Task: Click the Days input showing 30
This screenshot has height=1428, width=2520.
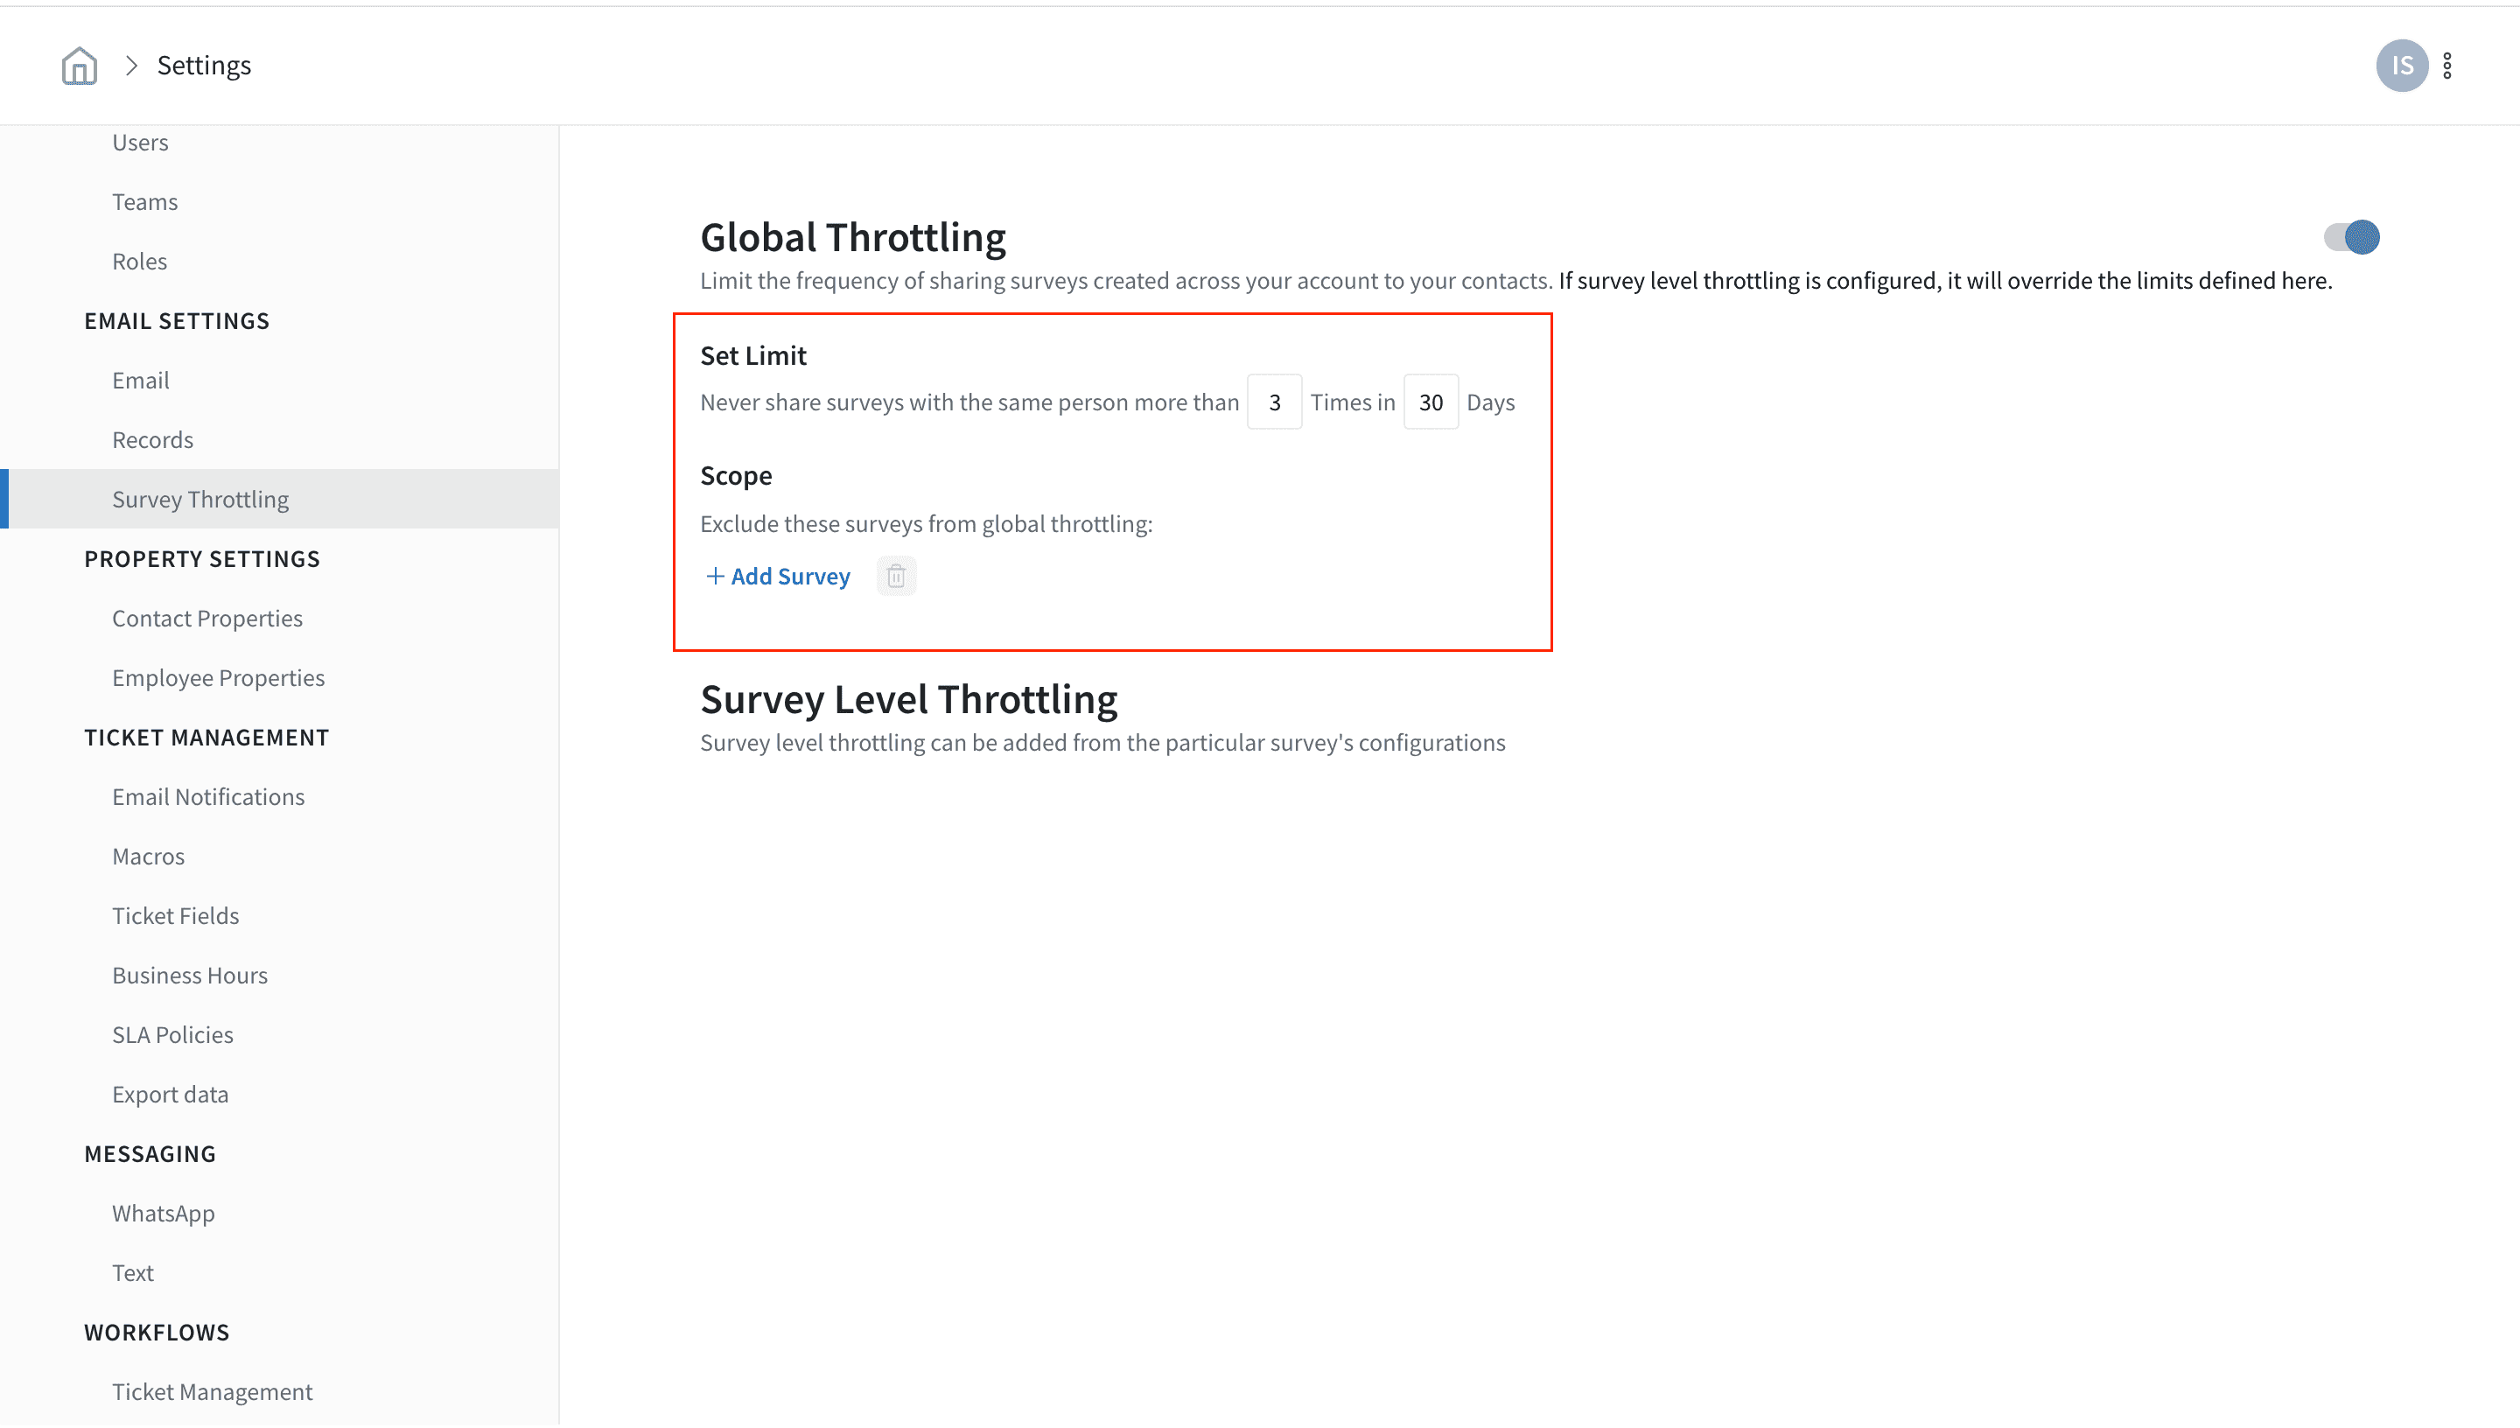Action: pos(1430,402)
